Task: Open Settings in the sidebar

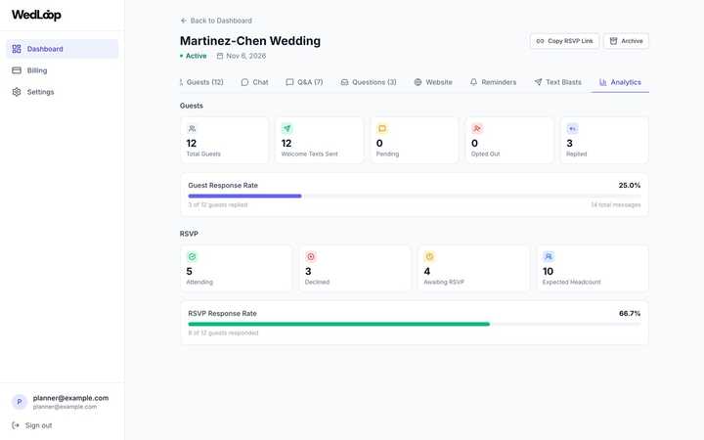Action: 62,92
